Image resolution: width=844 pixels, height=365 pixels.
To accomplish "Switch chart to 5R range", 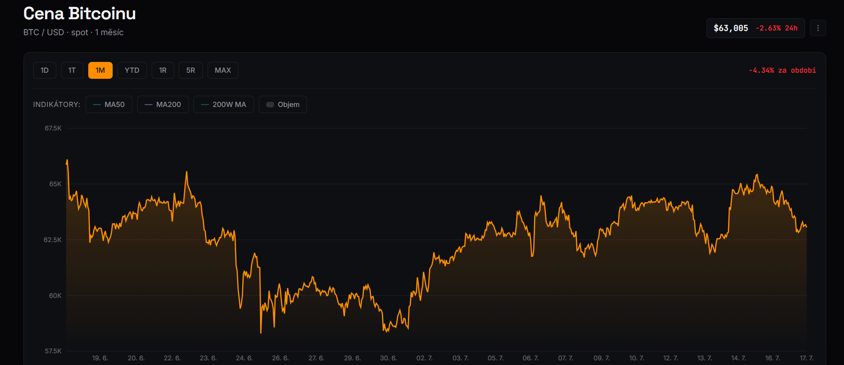I will 191,70.
